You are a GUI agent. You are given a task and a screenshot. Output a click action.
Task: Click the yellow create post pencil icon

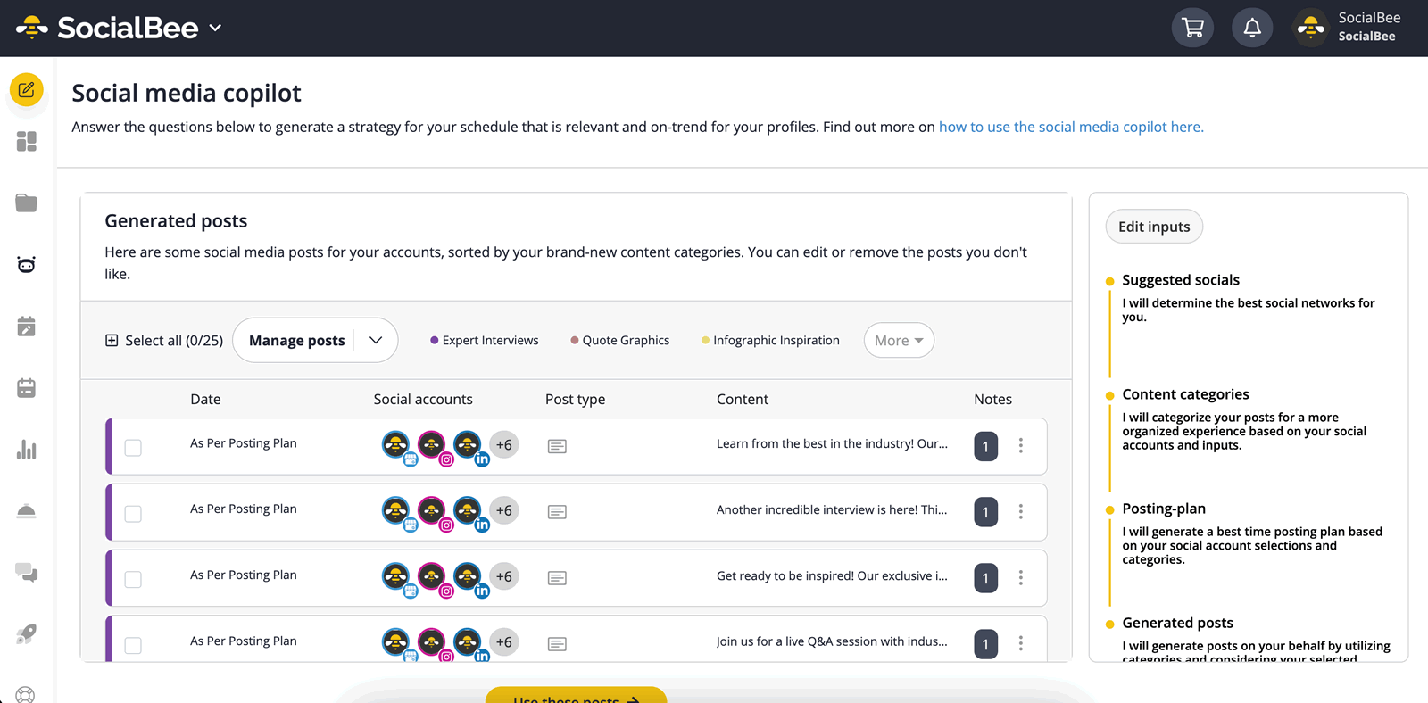point(27,90)
